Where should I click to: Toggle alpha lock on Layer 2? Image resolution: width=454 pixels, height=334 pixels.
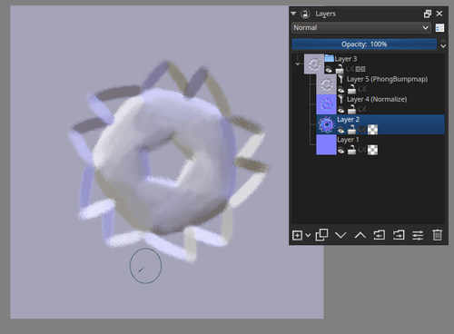(372, 130)
